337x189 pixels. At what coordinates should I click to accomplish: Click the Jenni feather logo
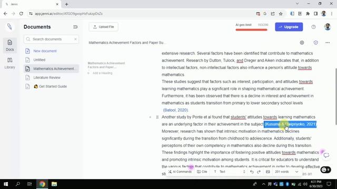click(9, 27)
